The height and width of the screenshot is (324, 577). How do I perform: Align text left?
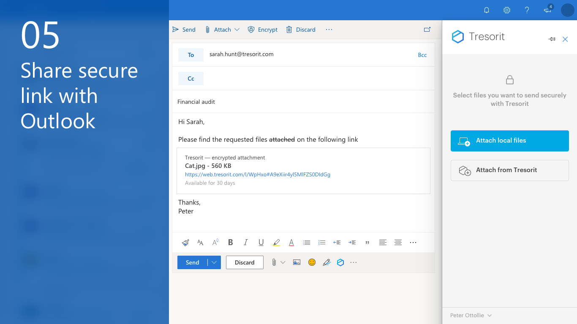coord(383,243)
